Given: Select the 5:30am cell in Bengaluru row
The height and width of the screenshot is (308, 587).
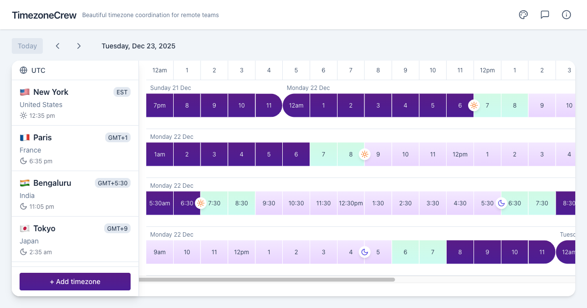Looking at the screenshot, I should (159, 203).
